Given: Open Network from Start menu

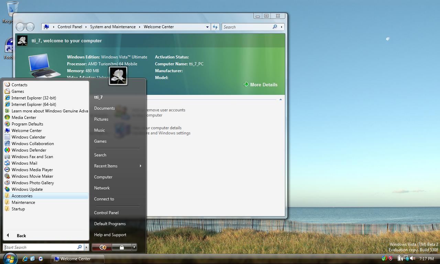Looking at the screenshot, I should [x=102, y=188].
